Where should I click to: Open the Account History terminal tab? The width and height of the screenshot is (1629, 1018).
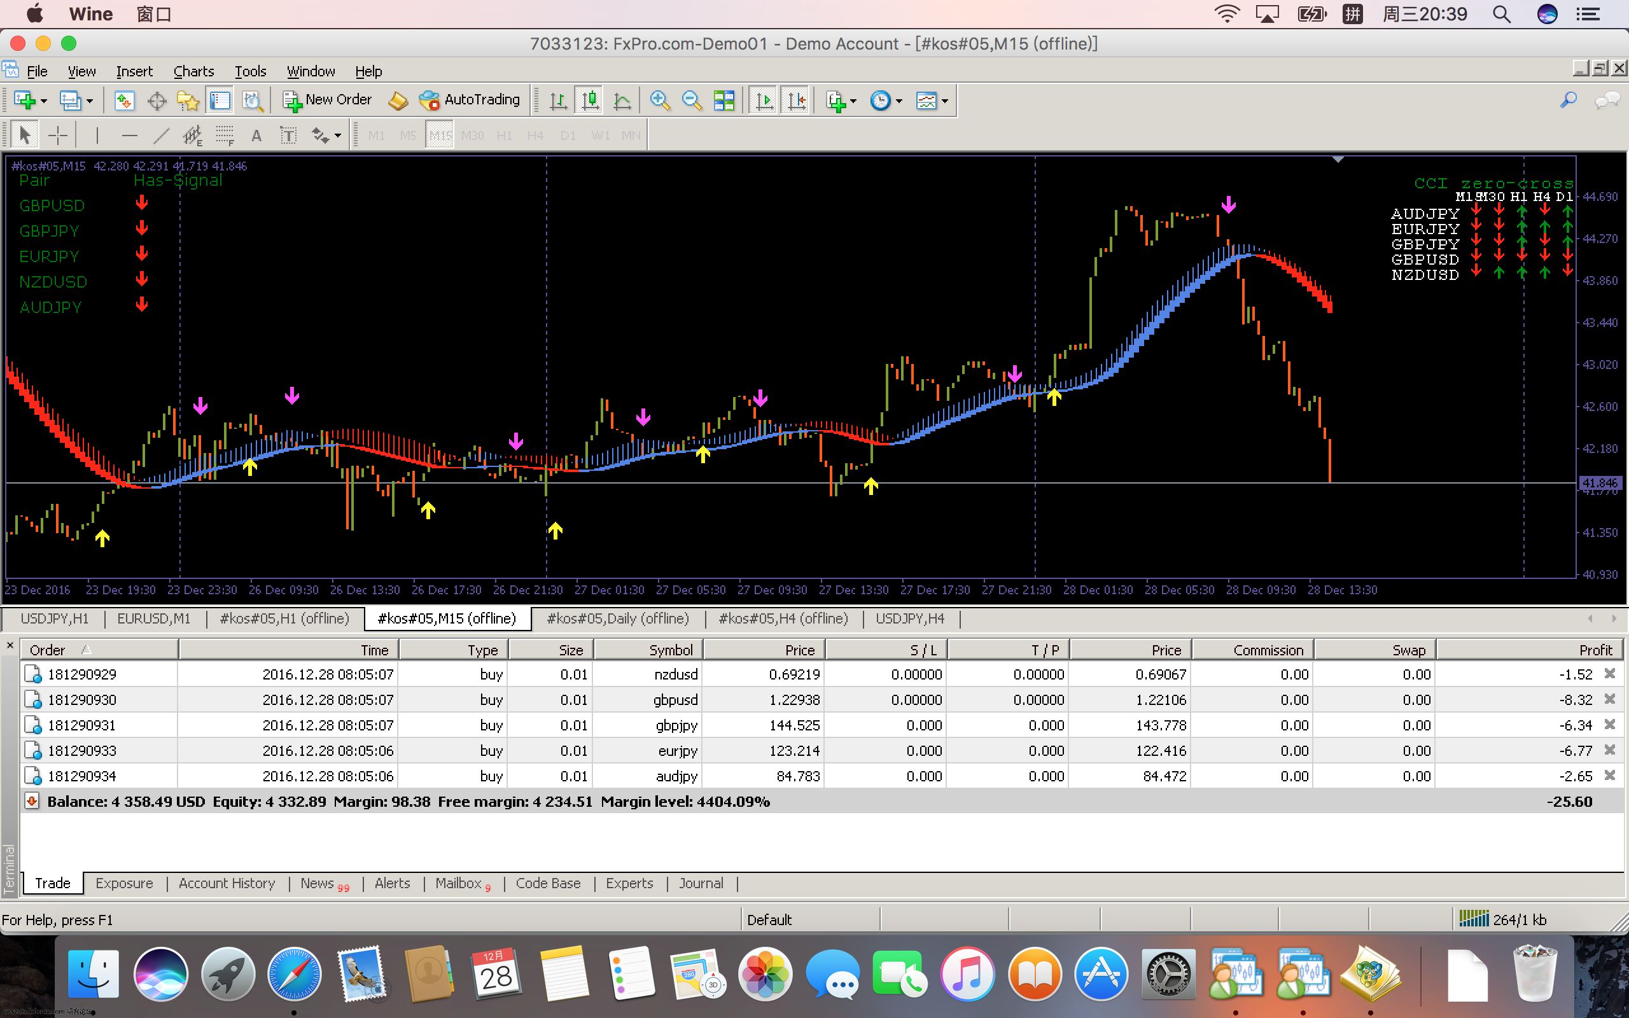click(227, 883)
